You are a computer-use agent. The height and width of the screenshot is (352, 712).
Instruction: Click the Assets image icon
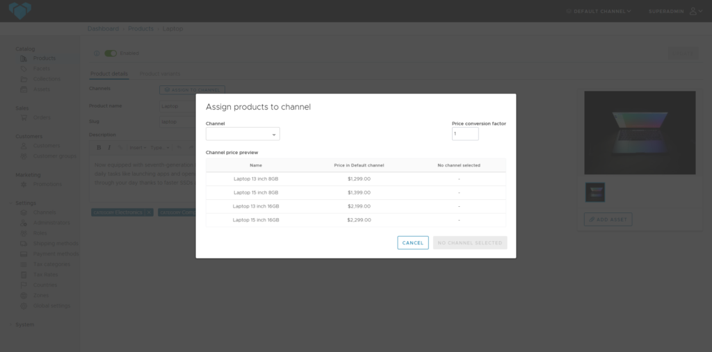pos(24,90)
